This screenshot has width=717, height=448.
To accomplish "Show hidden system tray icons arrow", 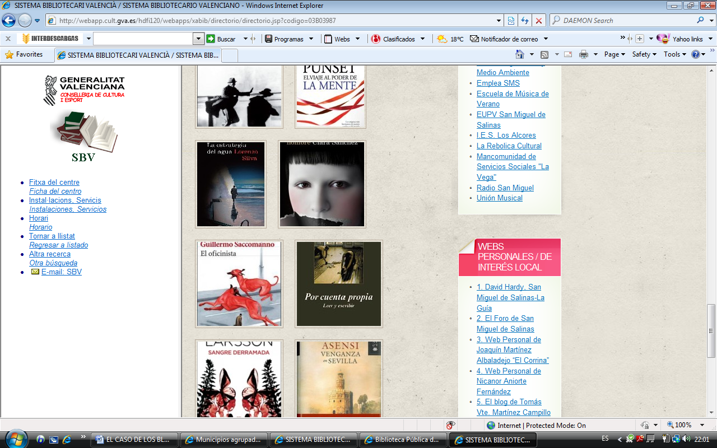I will [619, 439].
